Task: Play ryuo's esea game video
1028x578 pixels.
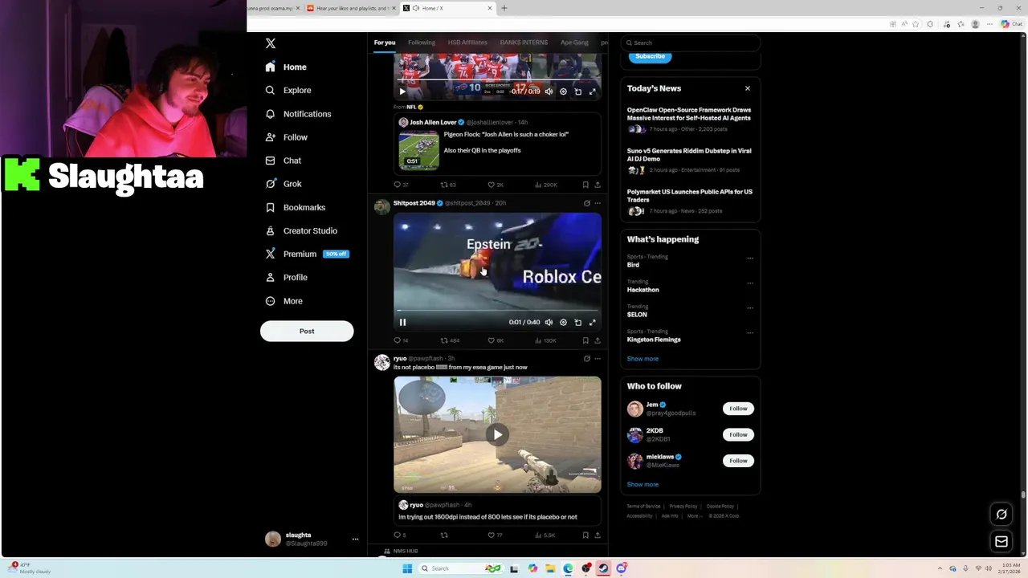Action: pos(497,434)
